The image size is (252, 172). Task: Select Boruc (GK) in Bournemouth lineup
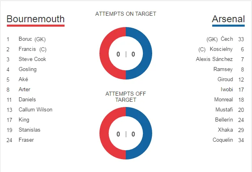click(32, 39)
